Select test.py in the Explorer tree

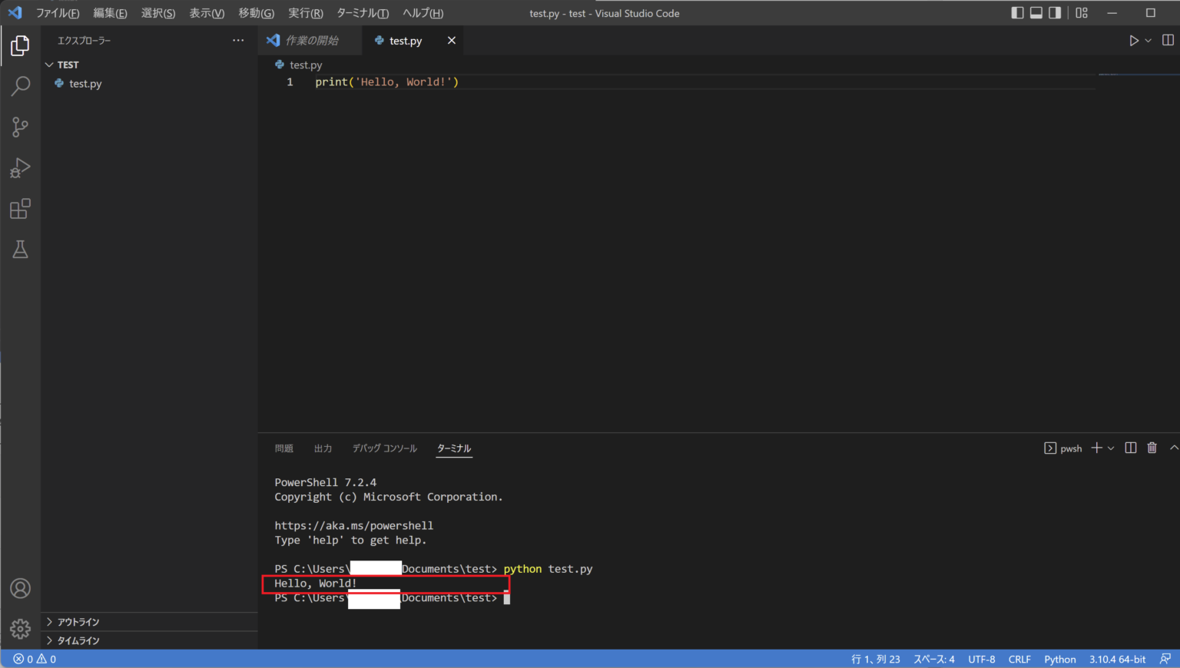pyautogui.click(x=85, y=84)
